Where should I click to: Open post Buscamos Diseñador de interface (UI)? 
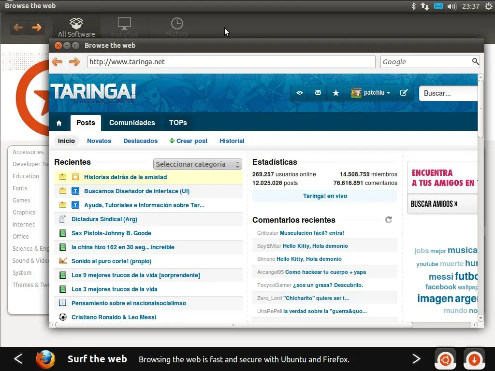point(137,191)
